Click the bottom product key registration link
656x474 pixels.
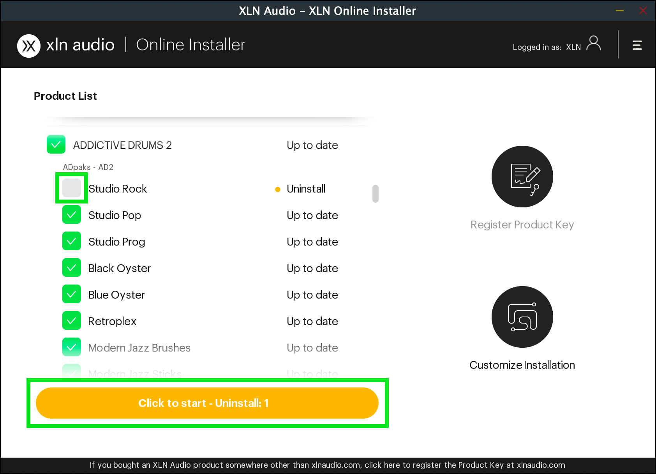[x=328, y=465]
